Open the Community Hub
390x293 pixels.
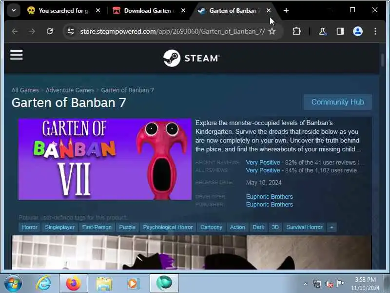337,102
